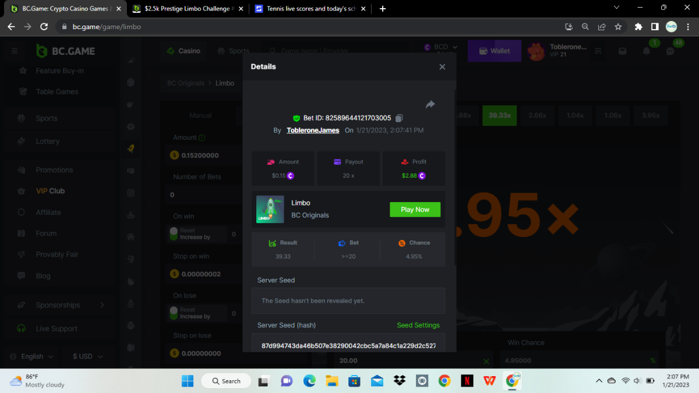Click the Netflix icon in the taskbar
Viewport: 699px width, 393px height.
point(467,381)
